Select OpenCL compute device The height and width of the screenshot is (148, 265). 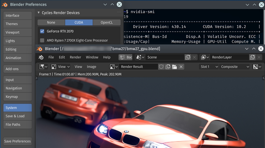coord(107,23)
